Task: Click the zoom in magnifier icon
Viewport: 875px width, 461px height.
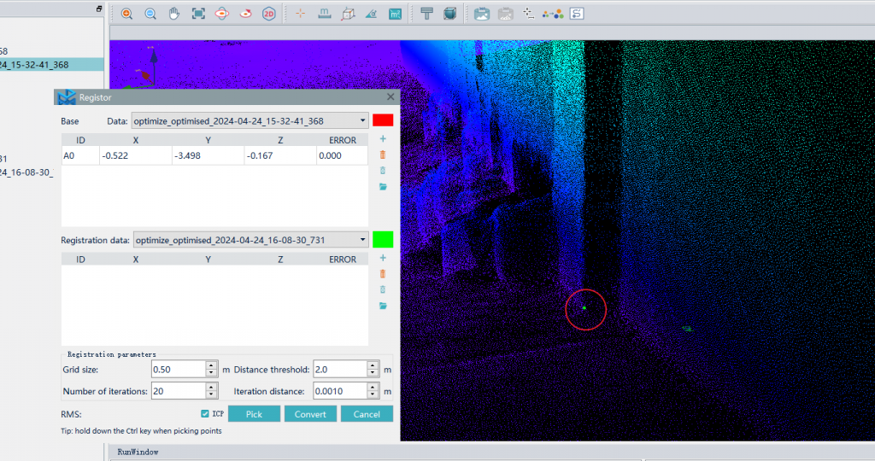Action: 126,14
